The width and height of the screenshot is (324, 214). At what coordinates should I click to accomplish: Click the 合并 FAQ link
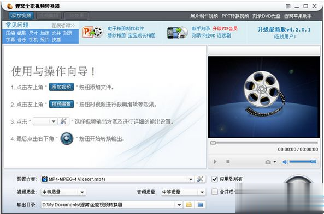click(56, 33)
